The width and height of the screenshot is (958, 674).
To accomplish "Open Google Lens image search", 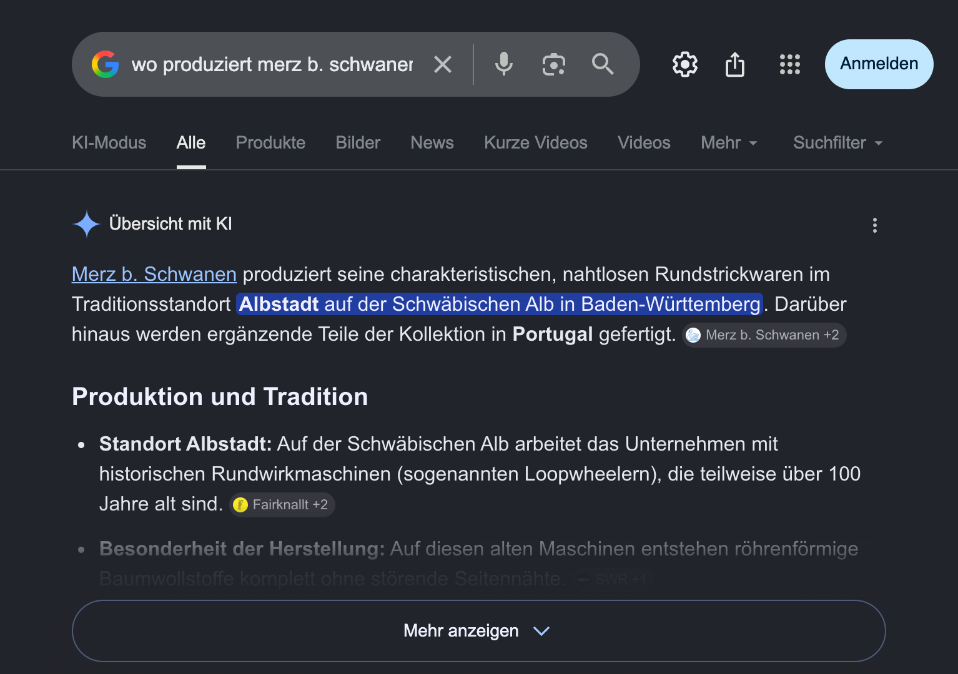I will coord(553,64).
